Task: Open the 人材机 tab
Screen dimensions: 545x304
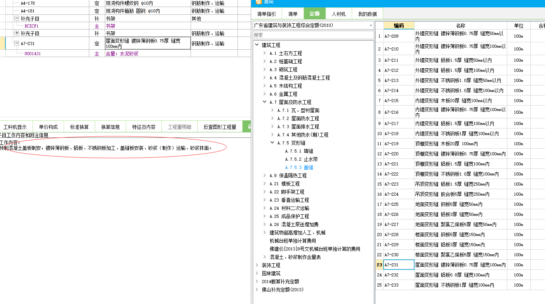Action: (338, 14)
